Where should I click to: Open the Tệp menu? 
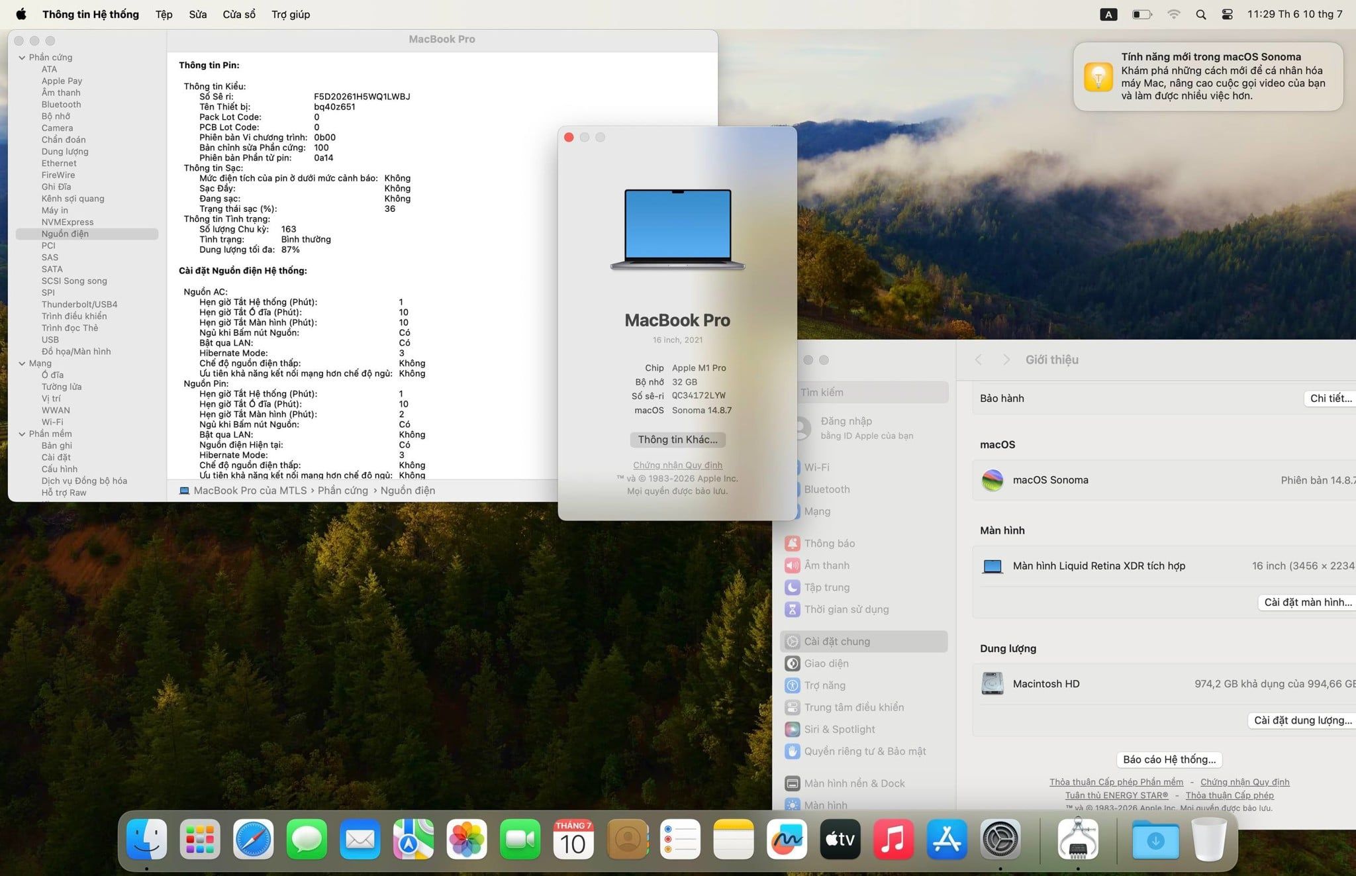tap(164, 14)
